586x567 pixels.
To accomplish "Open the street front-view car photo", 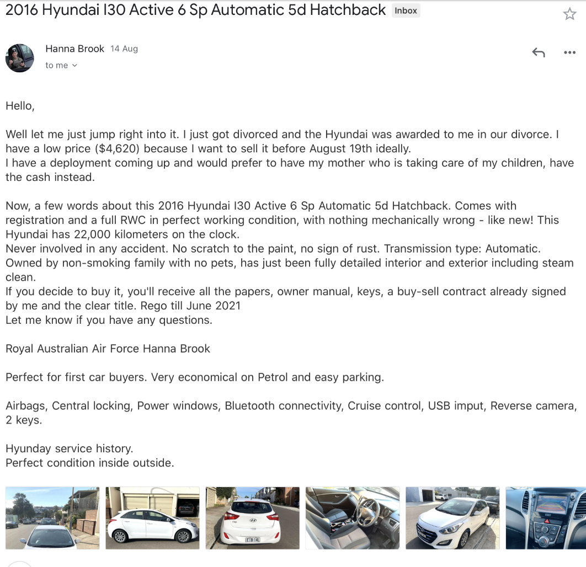I will pos(52,517).
